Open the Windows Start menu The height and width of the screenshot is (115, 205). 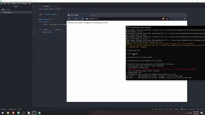(3, 113)
